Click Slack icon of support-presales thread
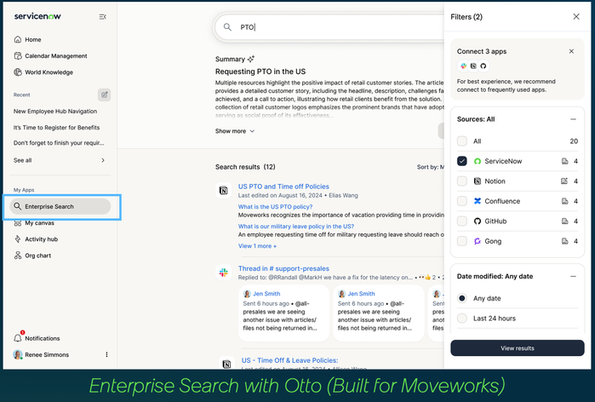The width and height of the screenshot is (595, 402). 224,273
